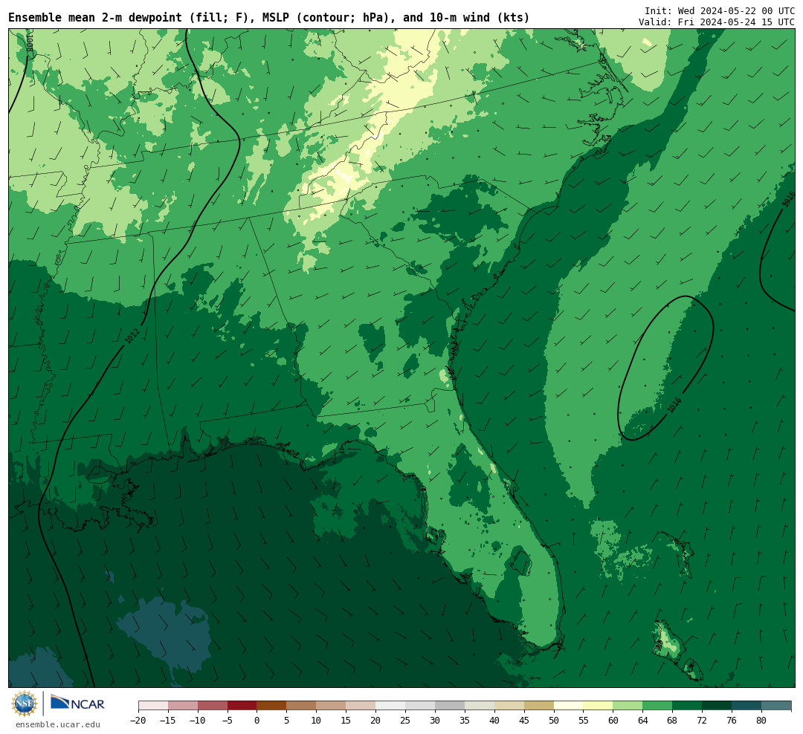Click the 1016 contour label near the right edge
The height and width of the screenshot is (734, 803).
[x=789, y=199]
